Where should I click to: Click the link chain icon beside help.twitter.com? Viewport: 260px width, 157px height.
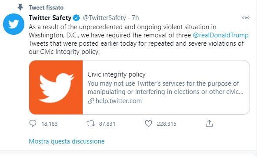pos(91,101)
